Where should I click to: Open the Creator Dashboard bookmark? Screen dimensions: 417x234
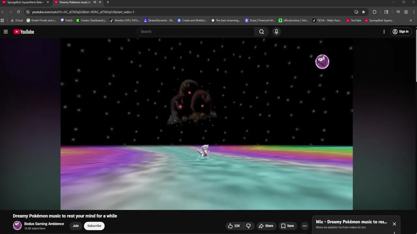click(92, 20)
